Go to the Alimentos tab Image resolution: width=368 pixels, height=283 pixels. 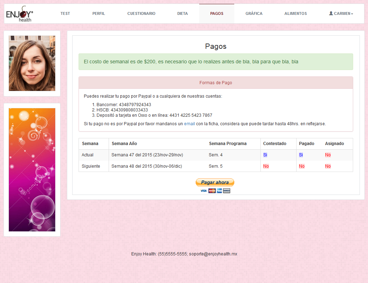coord(295,14)
